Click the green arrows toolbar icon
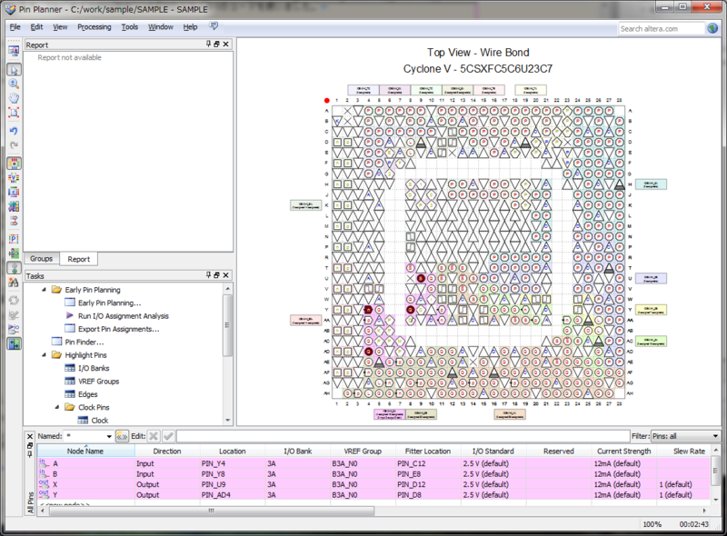 pos(14,253)
